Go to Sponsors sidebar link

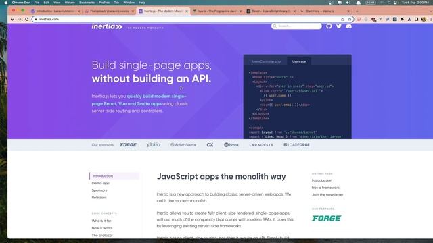[99, 190]
